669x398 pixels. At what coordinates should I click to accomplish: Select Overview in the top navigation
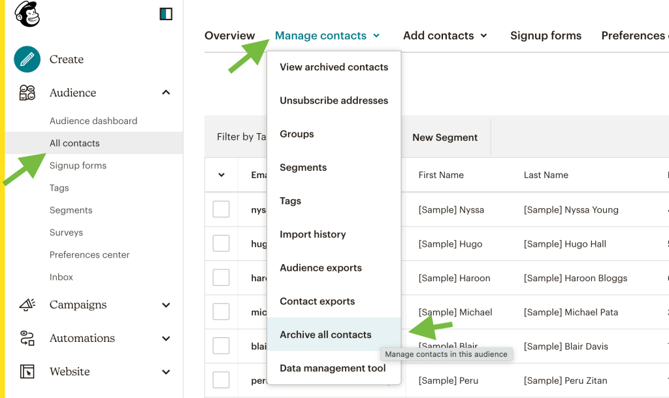[x=229, y=35]
